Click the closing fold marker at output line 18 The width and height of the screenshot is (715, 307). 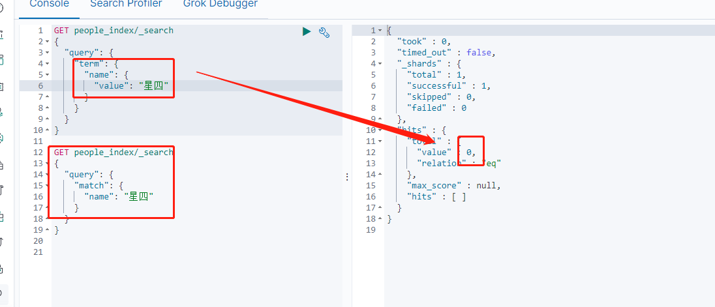pos(380,219)
